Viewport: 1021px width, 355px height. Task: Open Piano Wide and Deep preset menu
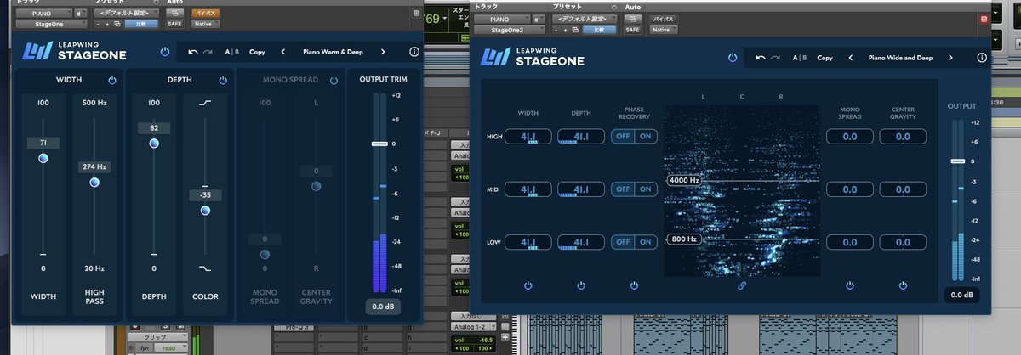click(x=900, y=58)
